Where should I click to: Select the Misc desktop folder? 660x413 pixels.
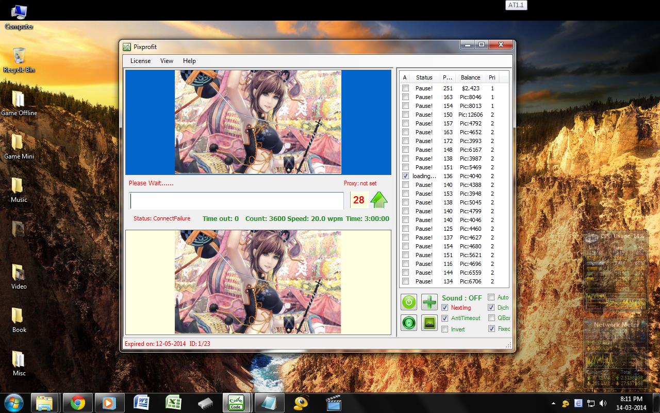coord(19,364)
